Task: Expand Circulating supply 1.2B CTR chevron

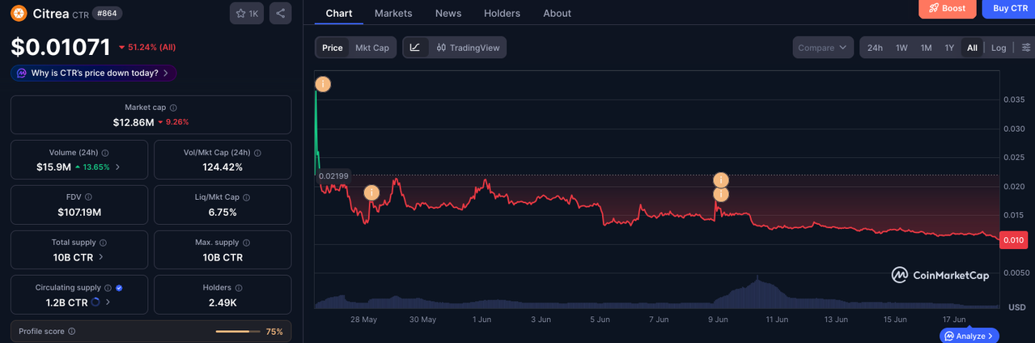Action: click(x=108, y=303)
